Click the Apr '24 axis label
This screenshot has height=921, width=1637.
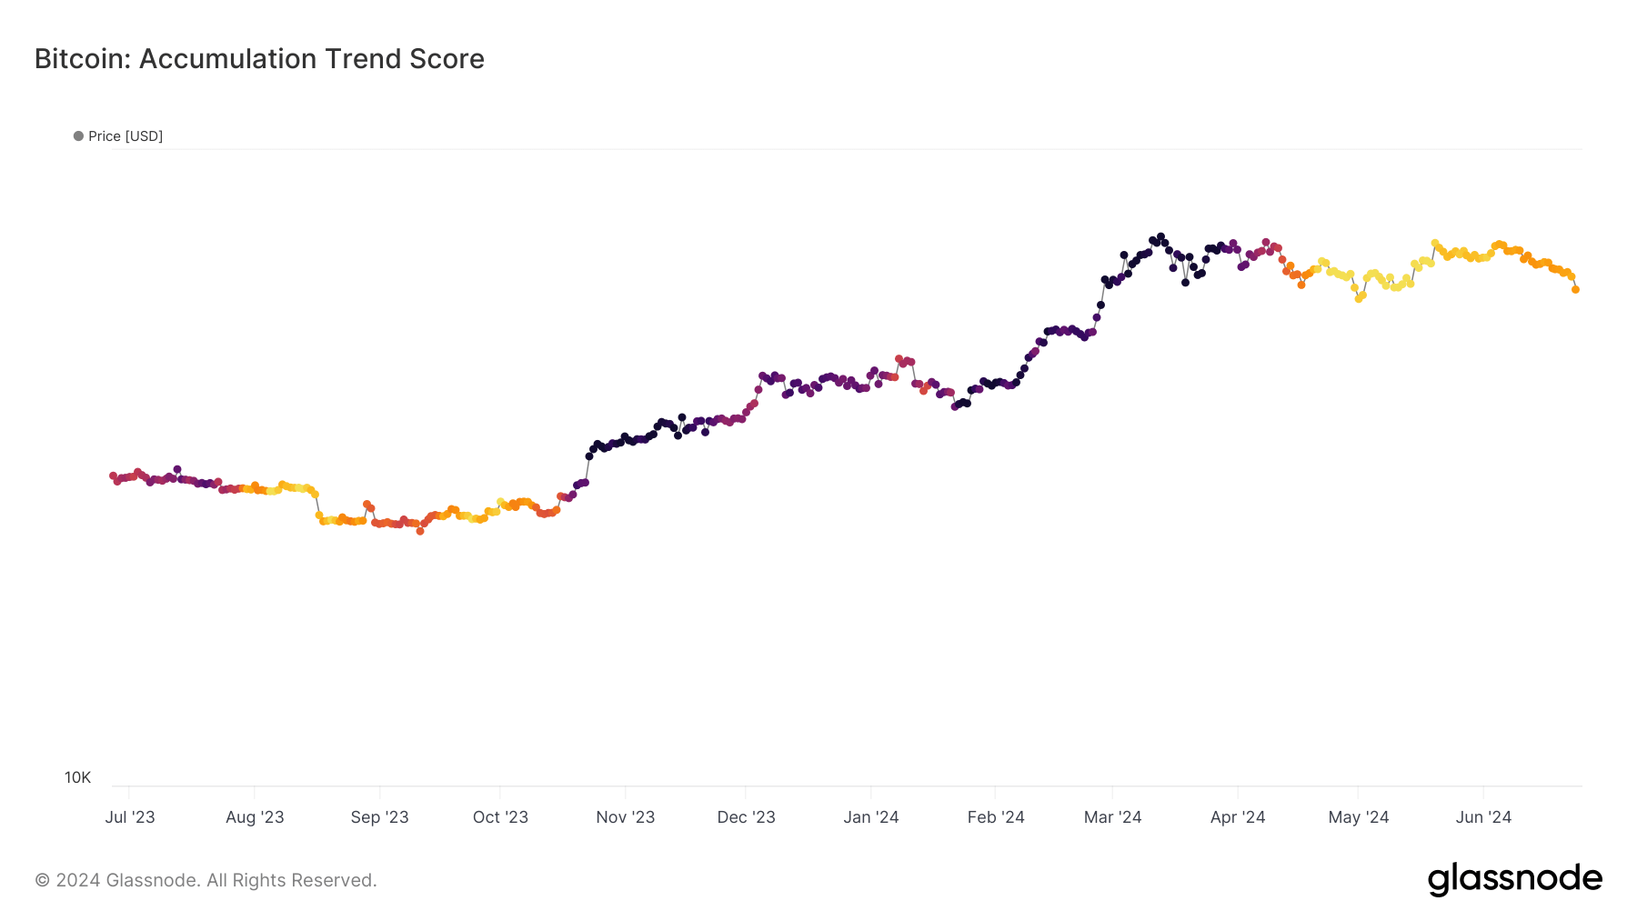[1238, 817]
